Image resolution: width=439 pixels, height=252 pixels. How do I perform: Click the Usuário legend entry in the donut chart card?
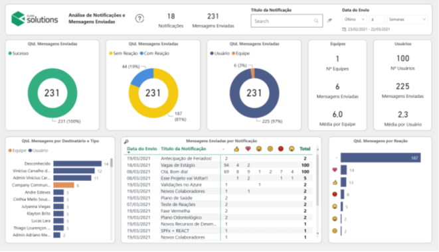[220, 53]
